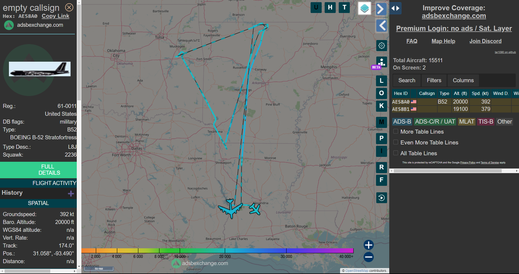This screenshot has width=519, height=274.
Task: Open the Columns tab
Action: pyautogui.click(x=463, y=81)
